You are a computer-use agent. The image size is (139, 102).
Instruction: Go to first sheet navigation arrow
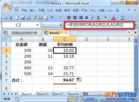point(4,94)
